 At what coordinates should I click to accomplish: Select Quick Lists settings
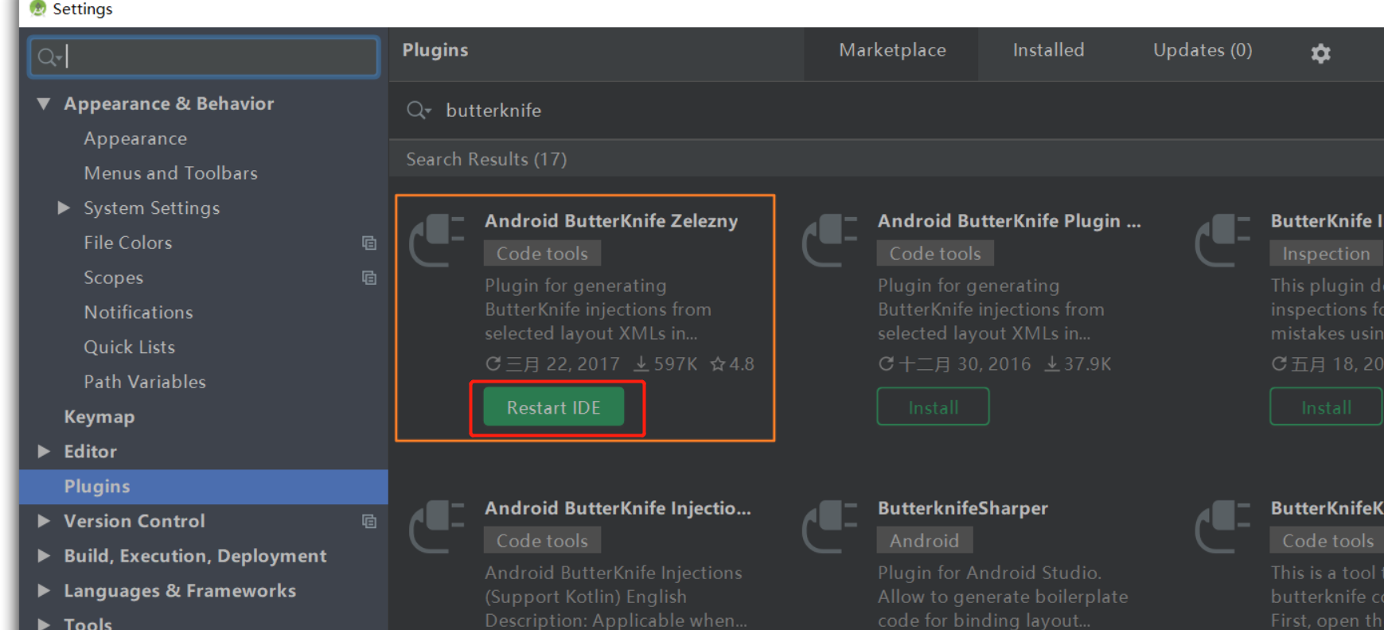(129, 348)
